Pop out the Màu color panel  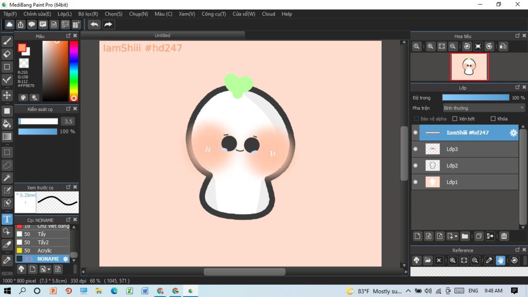(x=69, y=36)
